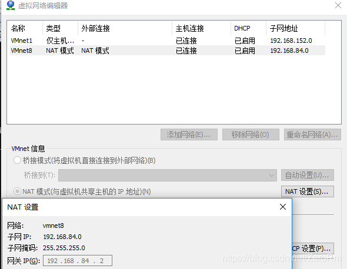Select the 桥接模式 radio button
Image resolution: width=347 pixels, height=269 pixels.
[17, 160]
